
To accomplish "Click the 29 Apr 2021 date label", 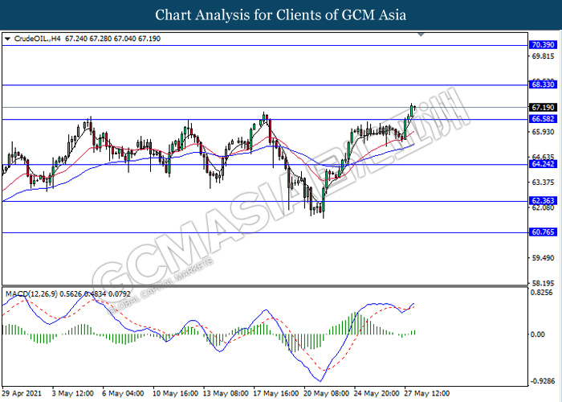I will click(x=22, y=394).
